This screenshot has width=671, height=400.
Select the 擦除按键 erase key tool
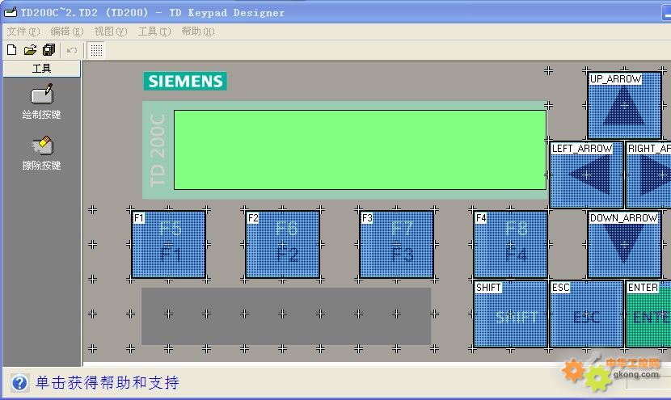41,154
